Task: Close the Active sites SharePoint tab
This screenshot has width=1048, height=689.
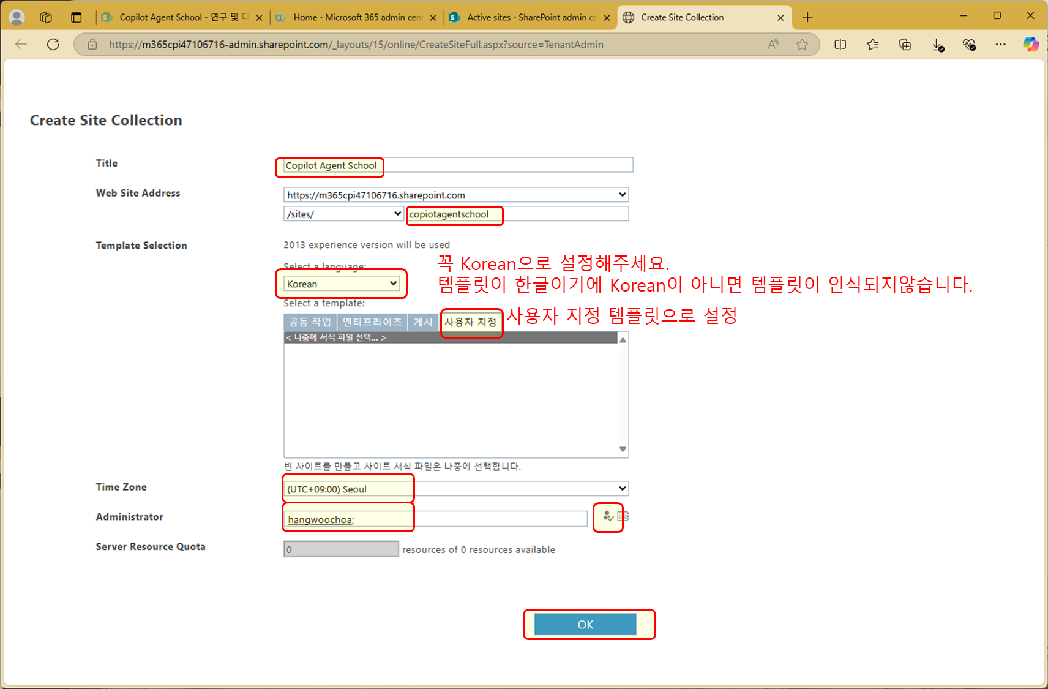Action: coord(607,18)
